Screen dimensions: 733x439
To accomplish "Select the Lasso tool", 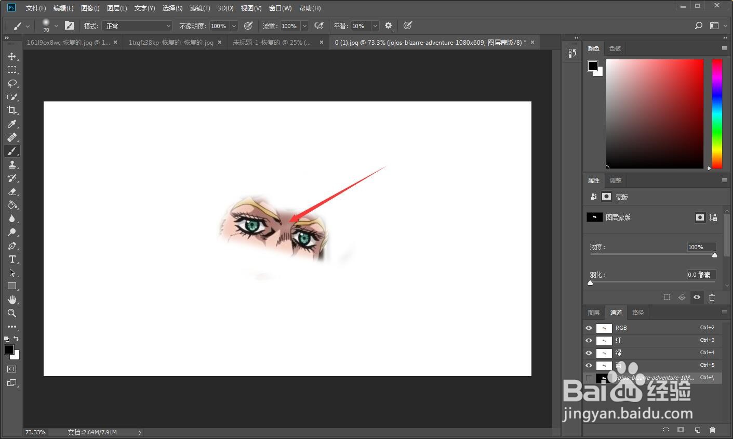I will [x=12, y=83].
